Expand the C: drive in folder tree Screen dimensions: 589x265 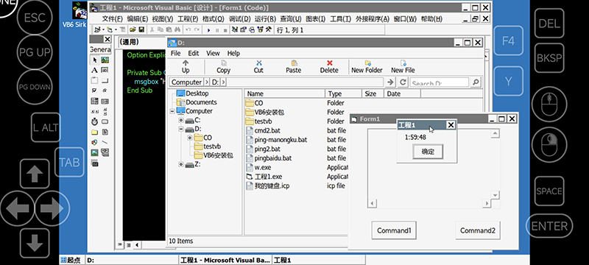coord(180,120)
